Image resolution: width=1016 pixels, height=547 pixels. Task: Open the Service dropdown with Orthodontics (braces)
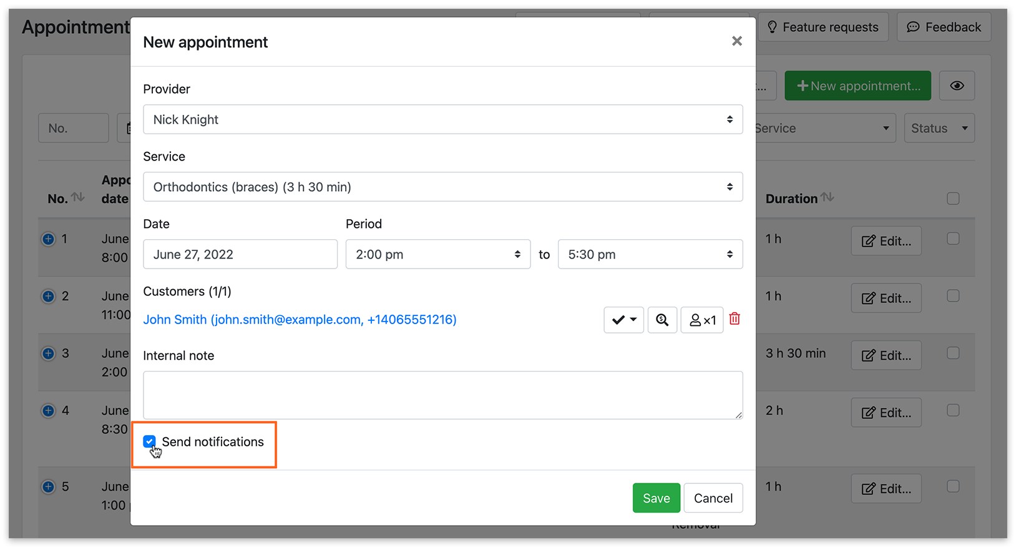click(442, 187)
